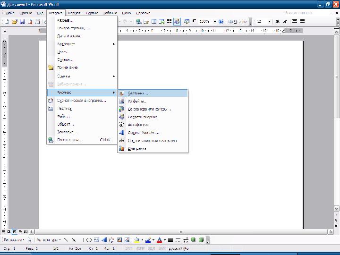Screen dimensions: 340x255
Task: Click the Гиперссылка globe icon in the Insert menu
Action: (51, 140)
